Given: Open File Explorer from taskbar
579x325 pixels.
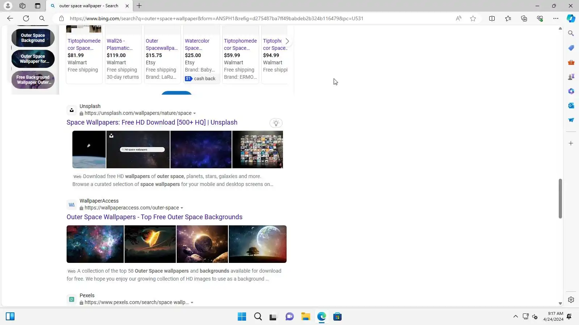Looking at the screenshot, I should (x=305, y=317).
